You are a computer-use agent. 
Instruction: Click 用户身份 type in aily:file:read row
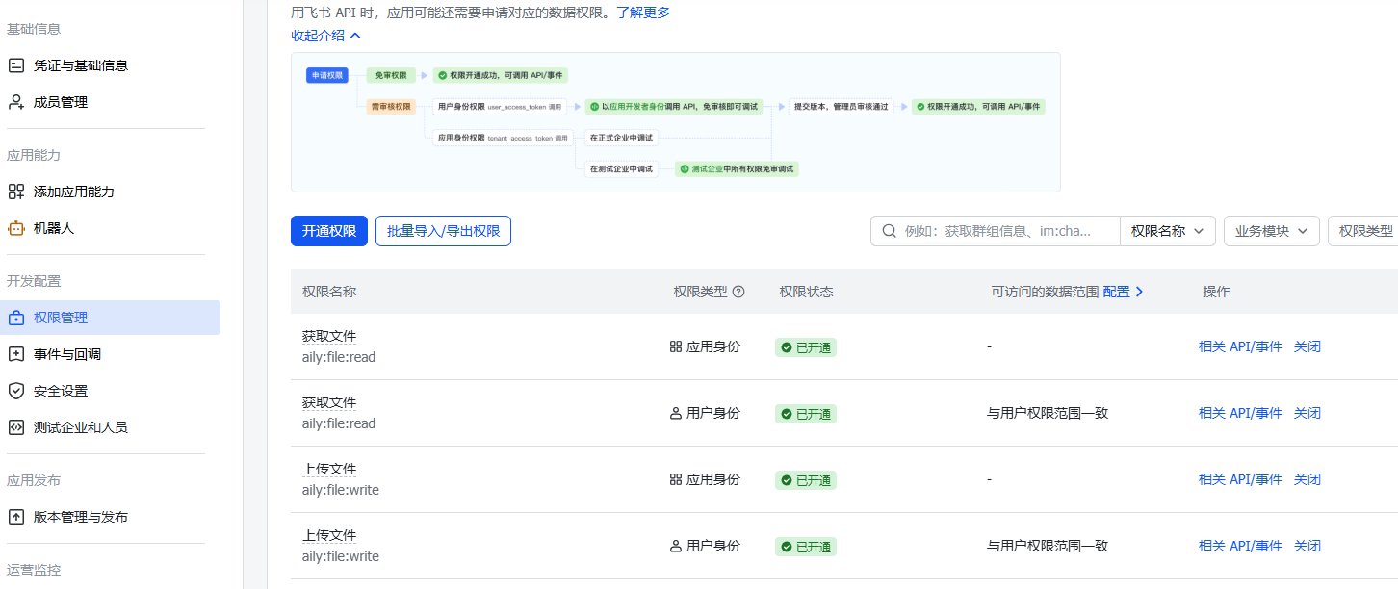pyautogui.click(x=705, y=413)
